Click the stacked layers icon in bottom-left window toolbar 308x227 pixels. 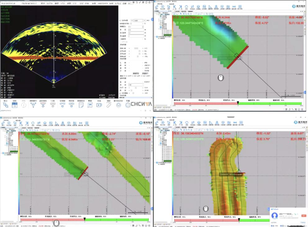[x=45, y=123]
